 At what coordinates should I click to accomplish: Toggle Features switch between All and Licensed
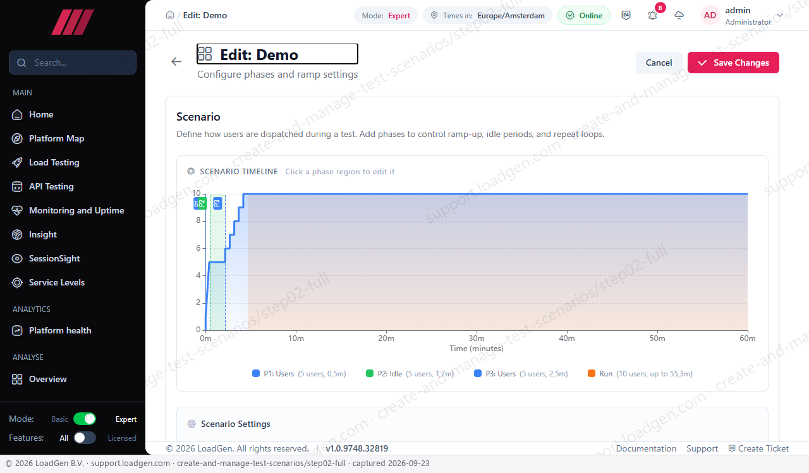[85, 438]
